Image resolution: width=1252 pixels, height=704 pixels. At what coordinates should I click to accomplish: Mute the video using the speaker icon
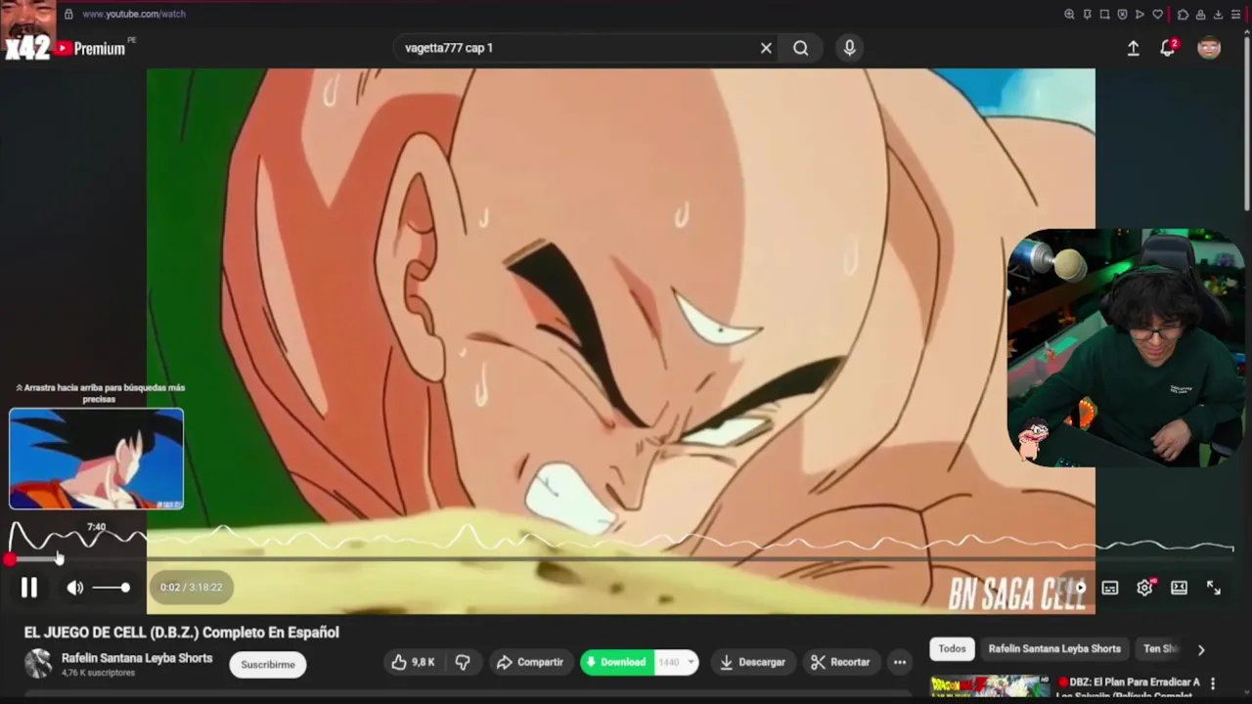pyautogui.click(x=75, y=588)
